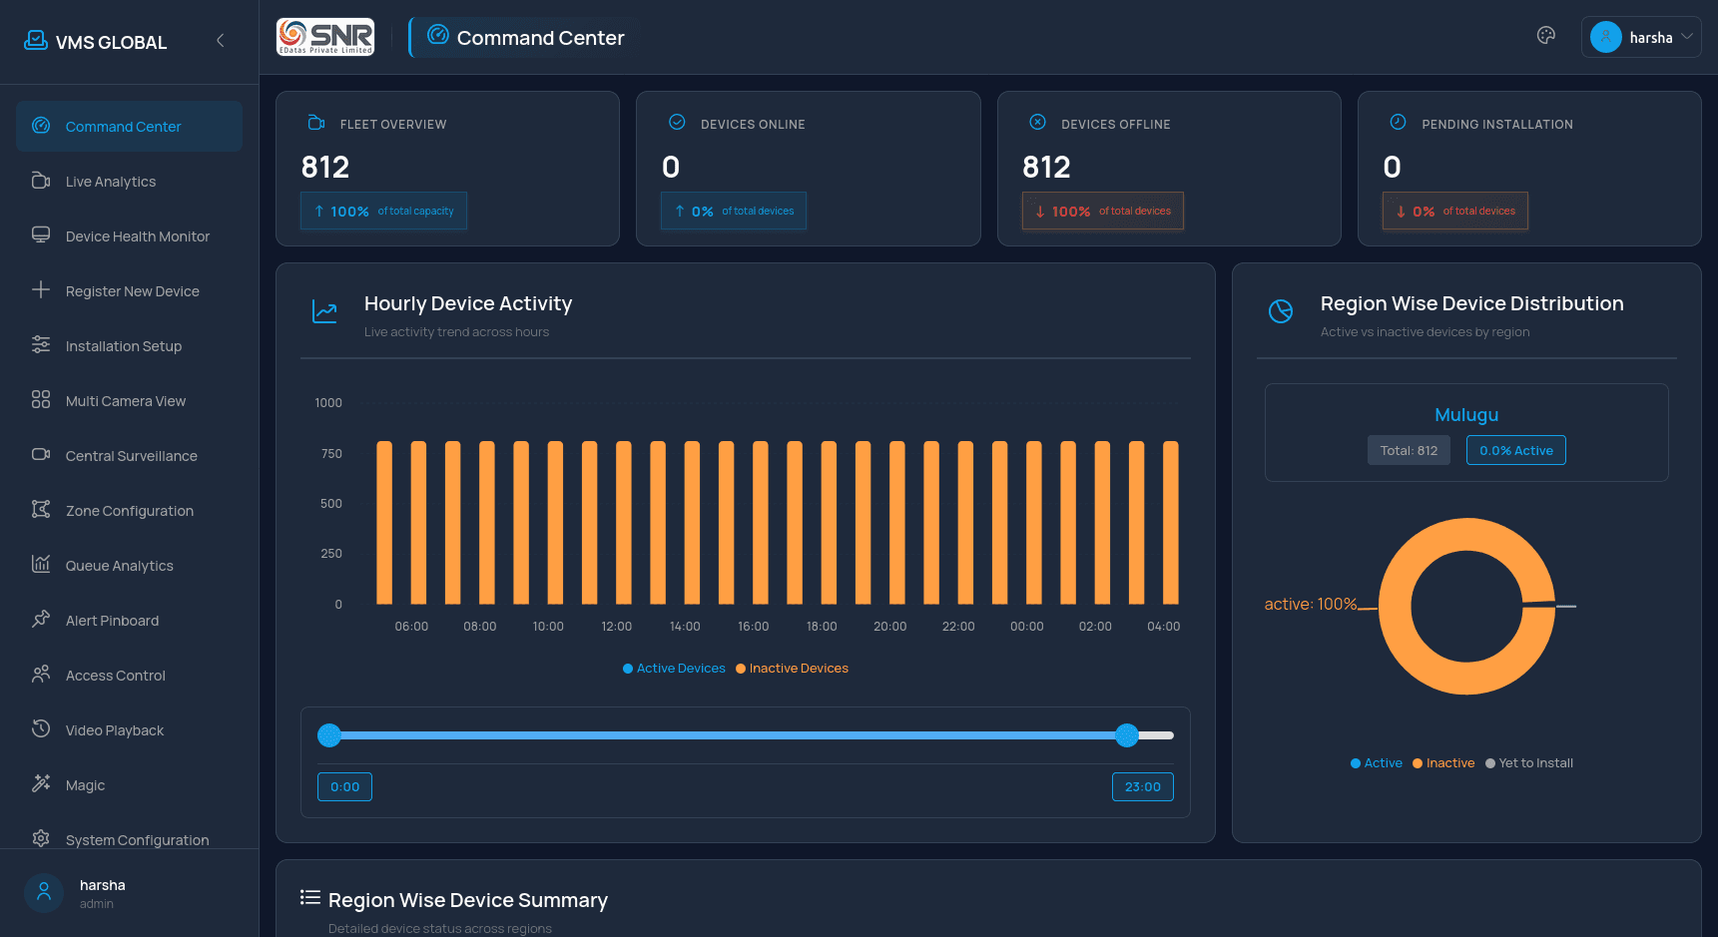Toggle Yet to Install legend on donut chart

pos(1528,763)
